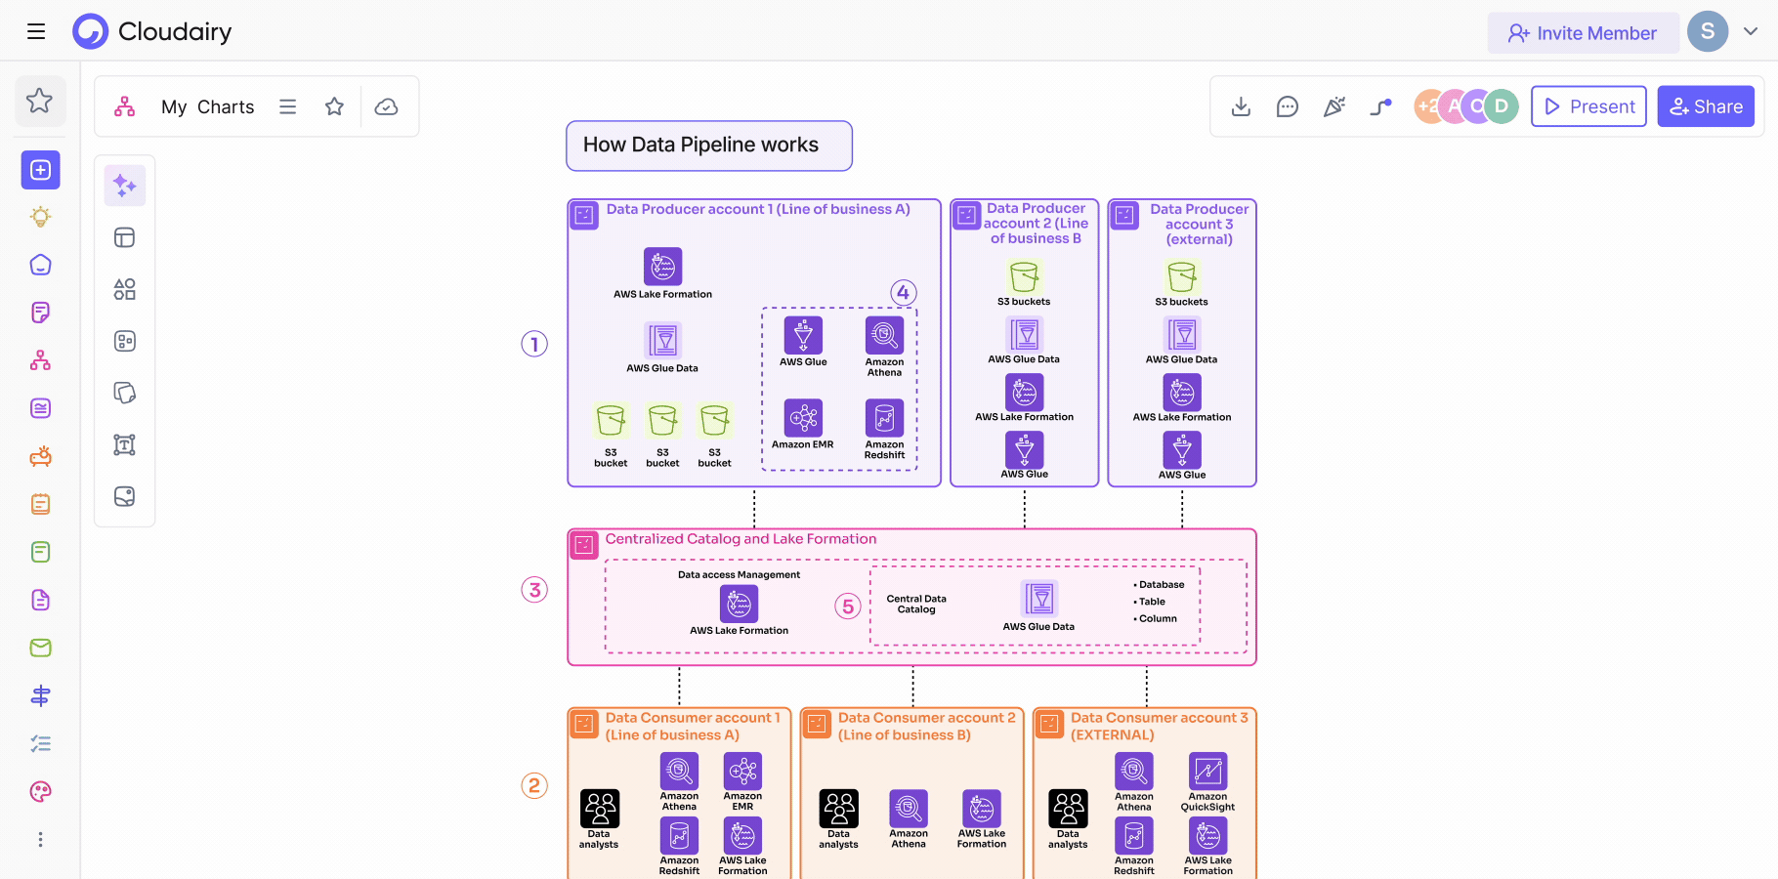
Task: Open the checklist tasks sidebar icon
Action: [41, 743]
